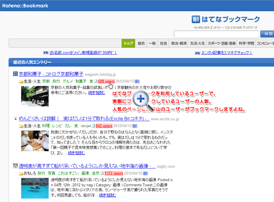Viewport: 274px width, 202px height.
Task: Click the favicon beside 透明度が高すぎて entry title
Action: click(15, 166)
